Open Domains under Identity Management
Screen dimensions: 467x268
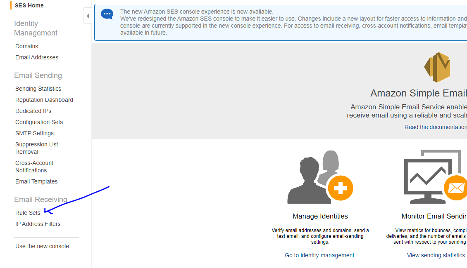(x=27, y=46)
